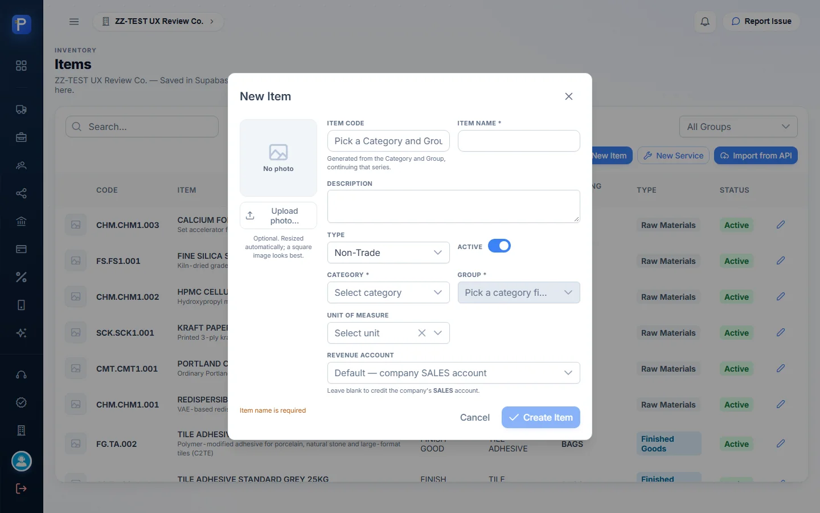Click the New Service button
The image size is (820, 513).
tap(674, 156)
